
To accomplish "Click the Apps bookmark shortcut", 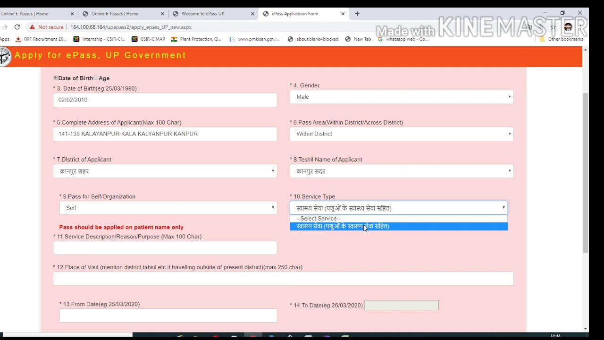I will (x=4, y=39).
